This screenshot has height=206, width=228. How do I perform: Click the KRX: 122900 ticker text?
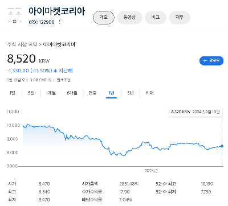tap(42, 22)
